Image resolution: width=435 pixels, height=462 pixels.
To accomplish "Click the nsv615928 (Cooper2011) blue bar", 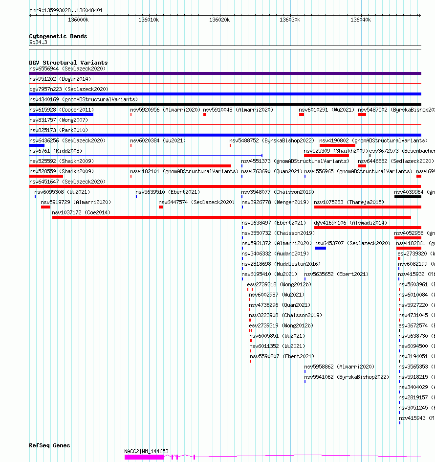I will coord(61,115).
